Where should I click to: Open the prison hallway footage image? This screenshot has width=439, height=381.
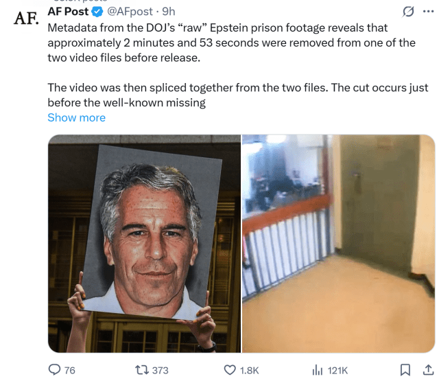338,244
